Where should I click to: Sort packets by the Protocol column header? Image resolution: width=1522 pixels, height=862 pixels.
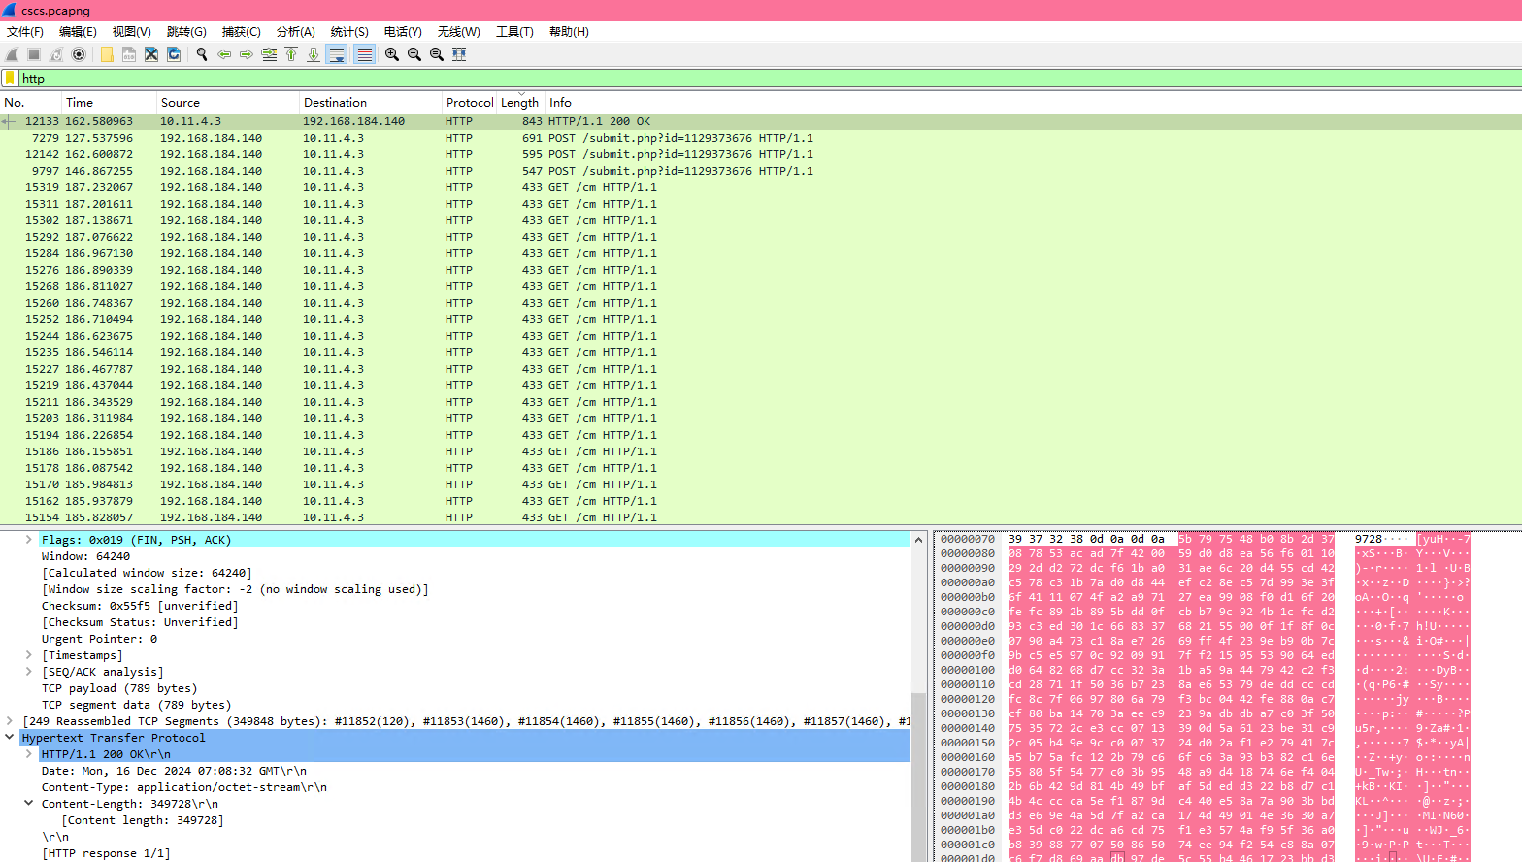pos(469,103)
